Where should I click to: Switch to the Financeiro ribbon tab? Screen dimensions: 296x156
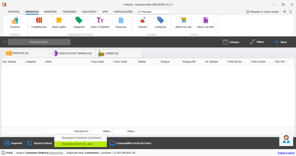(70, 12)
